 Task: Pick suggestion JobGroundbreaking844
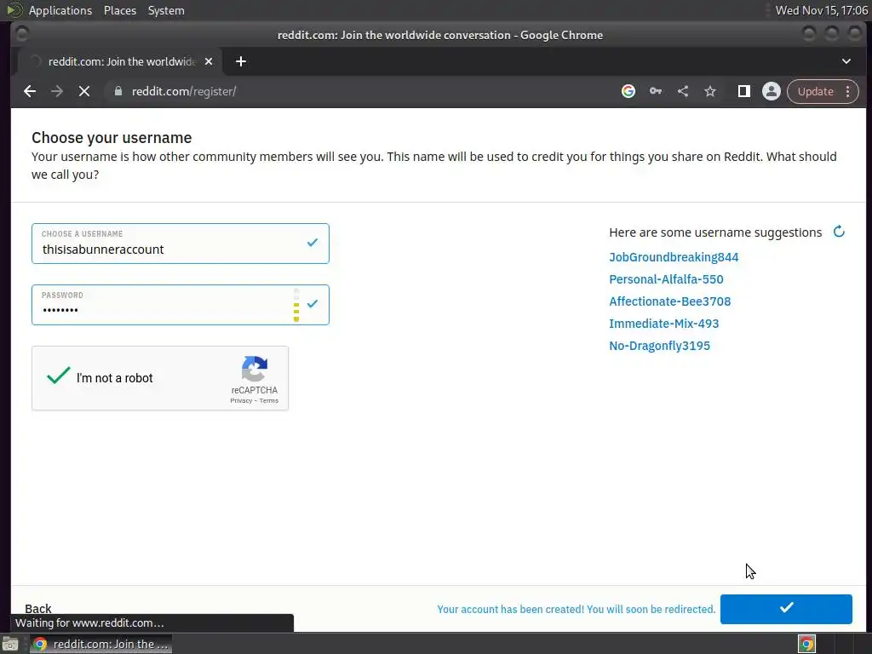tap(674, 257)
